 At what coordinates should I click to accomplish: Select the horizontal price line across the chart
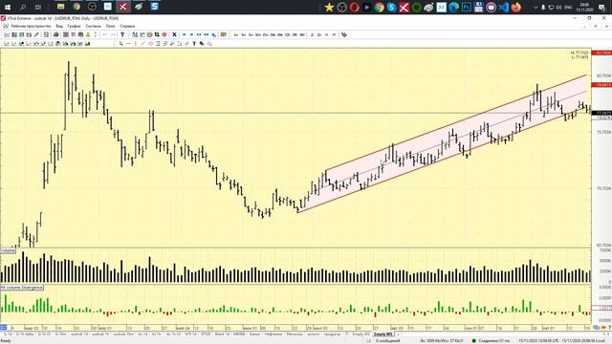coord(295,113)
